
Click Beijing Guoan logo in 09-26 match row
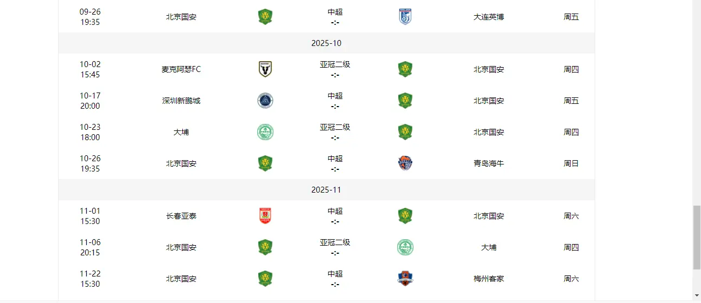coord(265,17)
